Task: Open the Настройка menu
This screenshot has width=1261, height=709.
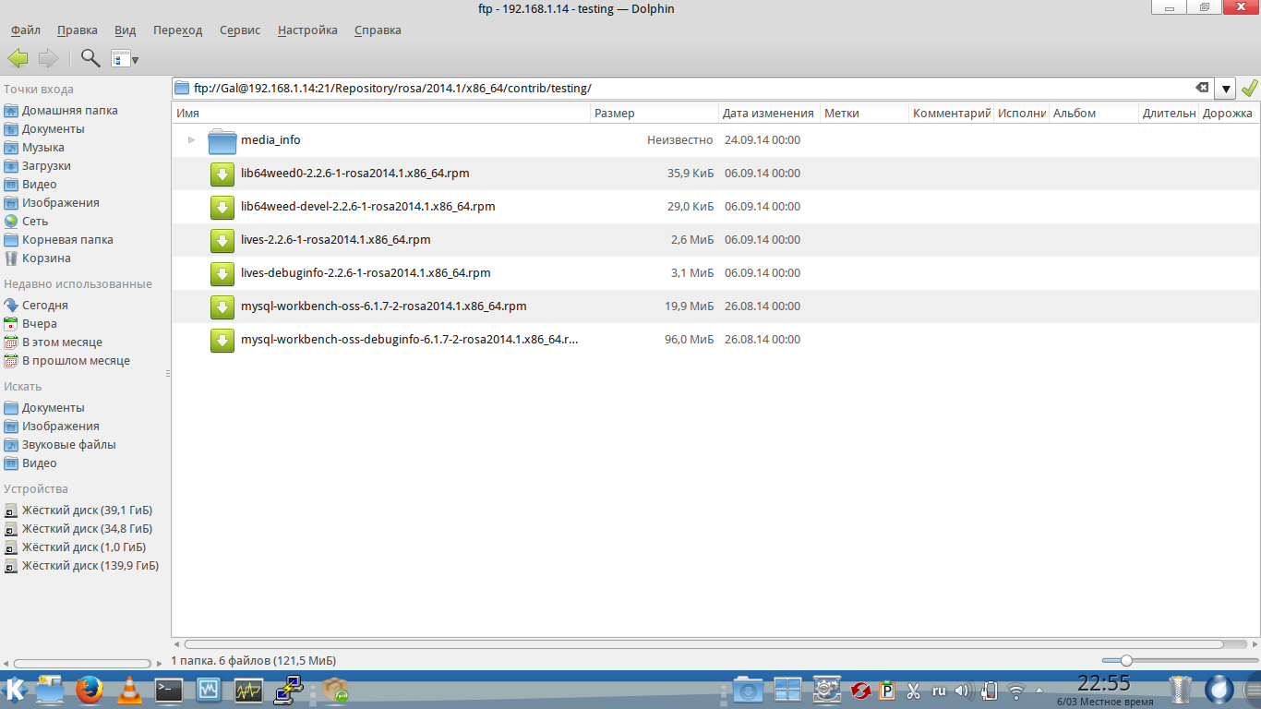Action: (x=307, y=30)
